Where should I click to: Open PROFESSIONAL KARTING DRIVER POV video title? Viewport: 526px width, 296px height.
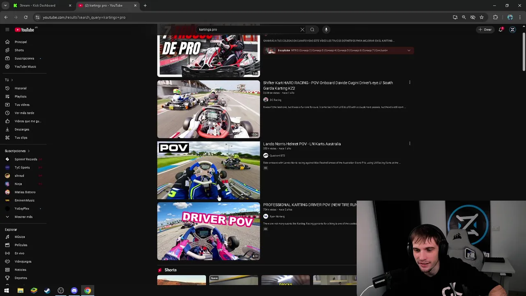click(x=309, y=205)
